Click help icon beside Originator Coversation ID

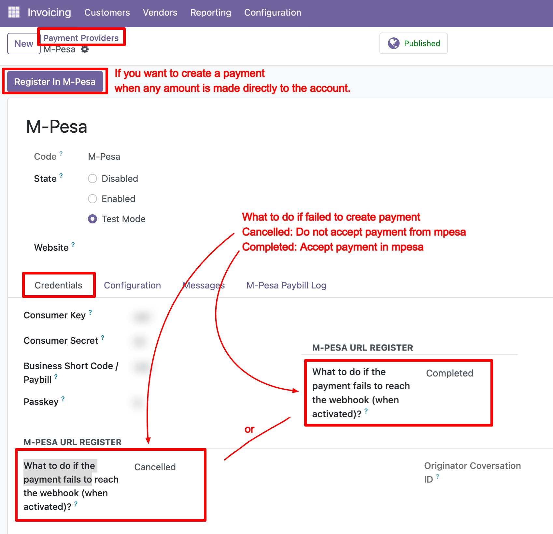(x=437, y=476)
